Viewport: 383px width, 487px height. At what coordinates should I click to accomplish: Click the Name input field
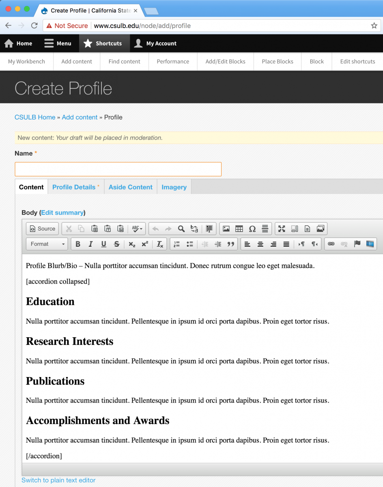(x=118, y=169)
